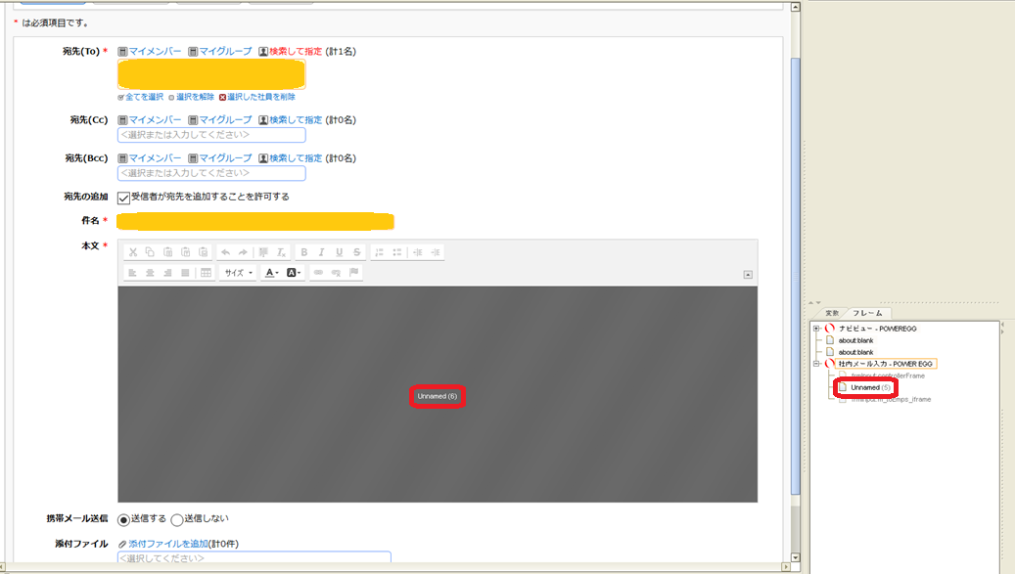Click the 全てを選択 link

coord(144,97)
